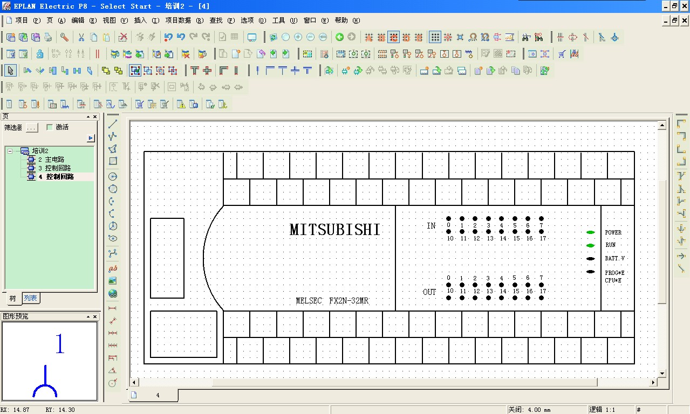Select the rectangle drawing tool

113,161
